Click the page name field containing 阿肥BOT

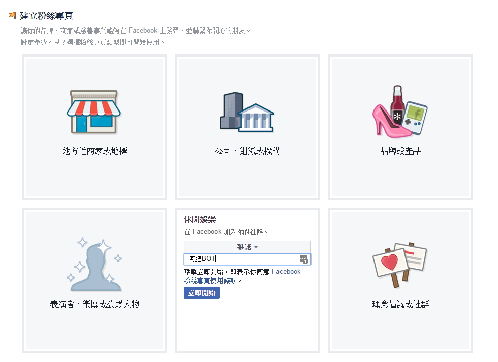[247, 259]
